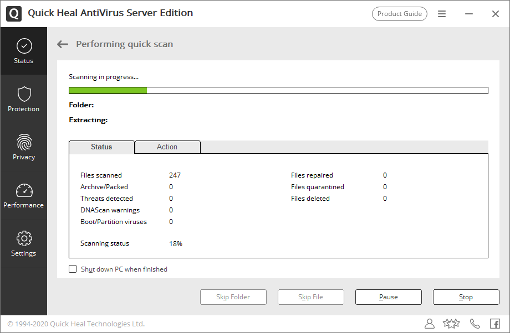510x333 pixels.
Task: Click the Archive/Packed label
Action: [x=104, y=187]
